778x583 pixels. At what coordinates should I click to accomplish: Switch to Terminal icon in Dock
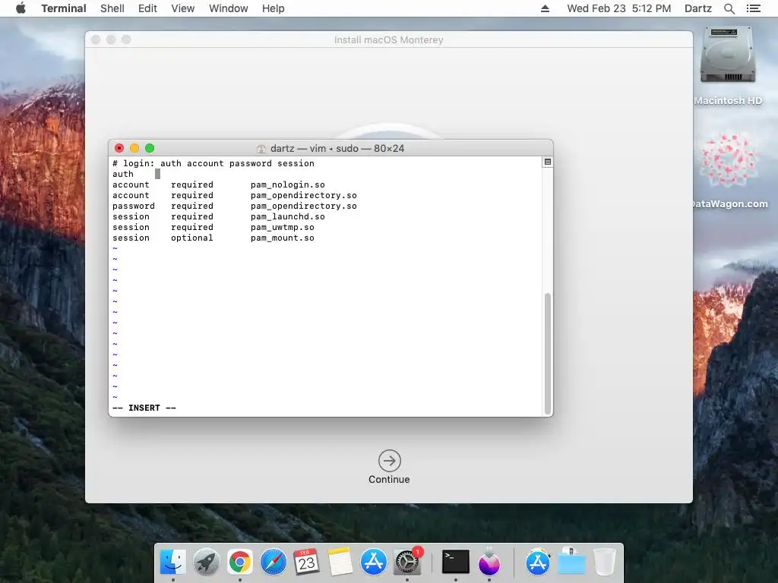click(x=456, y=563)
